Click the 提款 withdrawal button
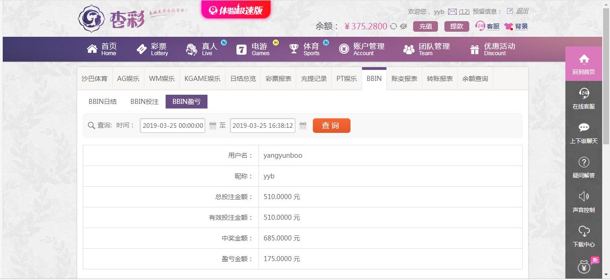The height and width of the screenshot is (280, 610). [456, 26]
